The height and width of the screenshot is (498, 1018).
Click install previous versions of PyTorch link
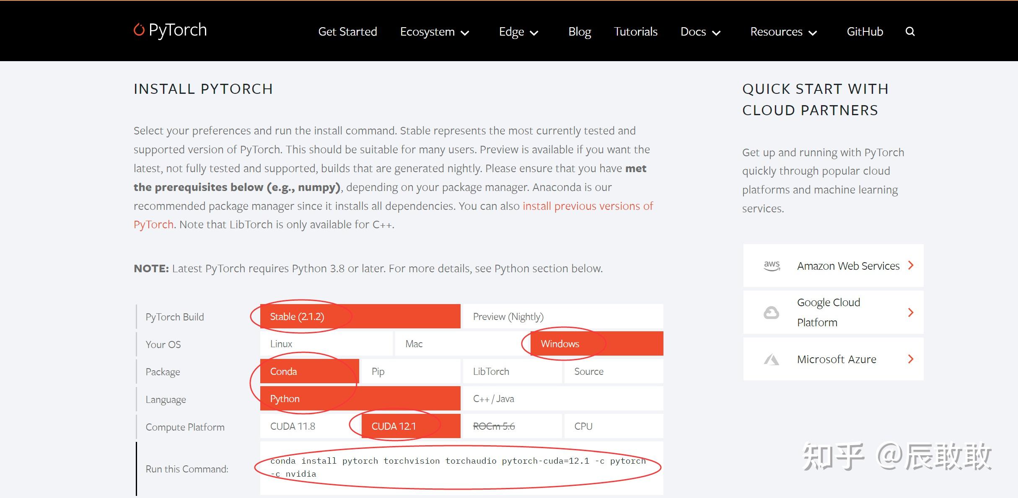(x=587, y=206)
